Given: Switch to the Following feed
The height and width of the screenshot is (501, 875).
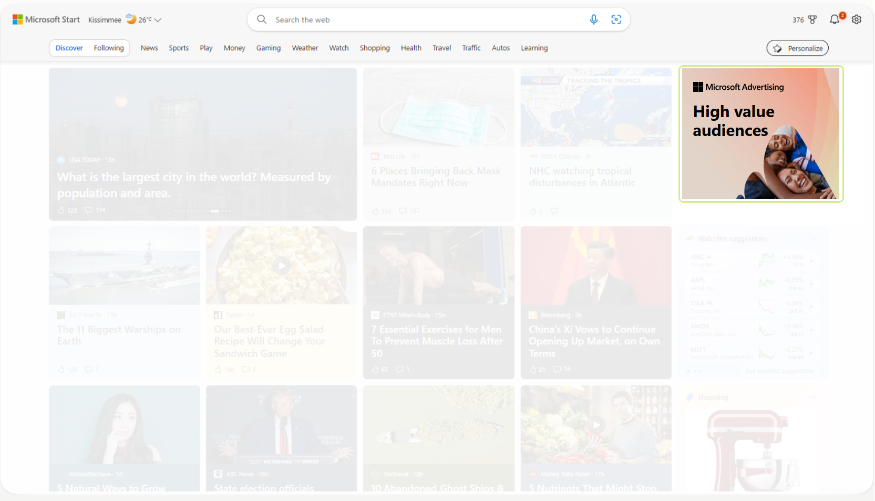Looking at the screenshot, I should [109, 48].
